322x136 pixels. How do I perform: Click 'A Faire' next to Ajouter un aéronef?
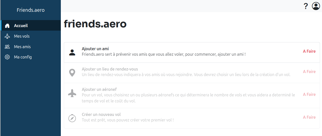click(309, 94)
